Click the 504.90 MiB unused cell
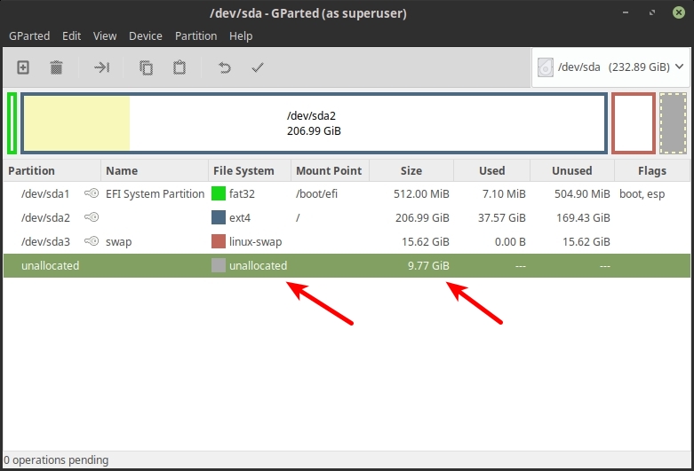The image size is (694, 471). click(582, 194)
